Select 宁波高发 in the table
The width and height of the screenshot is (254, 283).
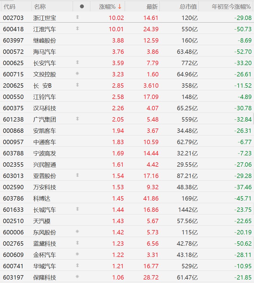click(45, 153)
